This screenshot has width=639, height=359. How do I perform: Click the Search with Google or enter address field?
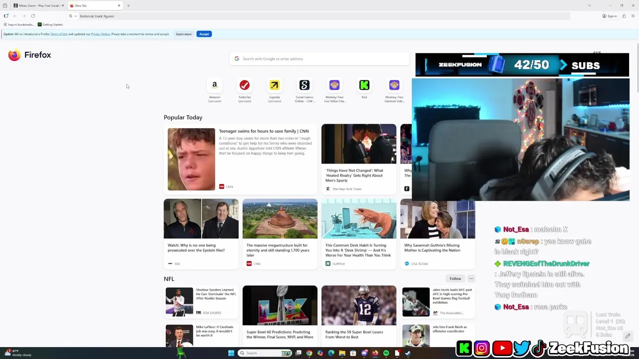point(319,59)
